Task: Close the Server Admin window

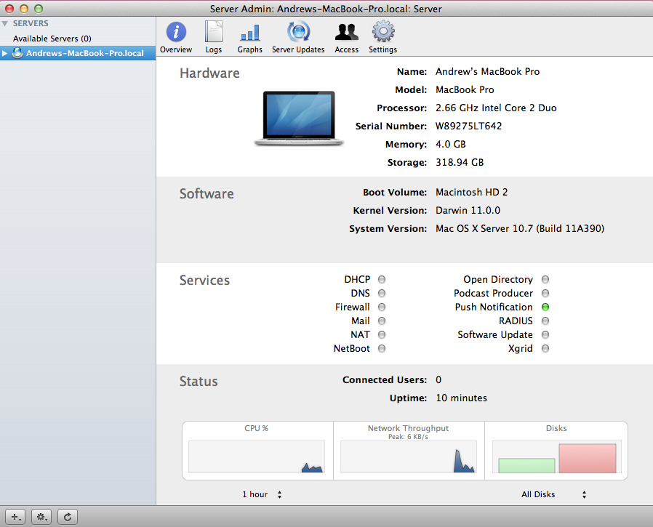Action: tap(9, 8)
